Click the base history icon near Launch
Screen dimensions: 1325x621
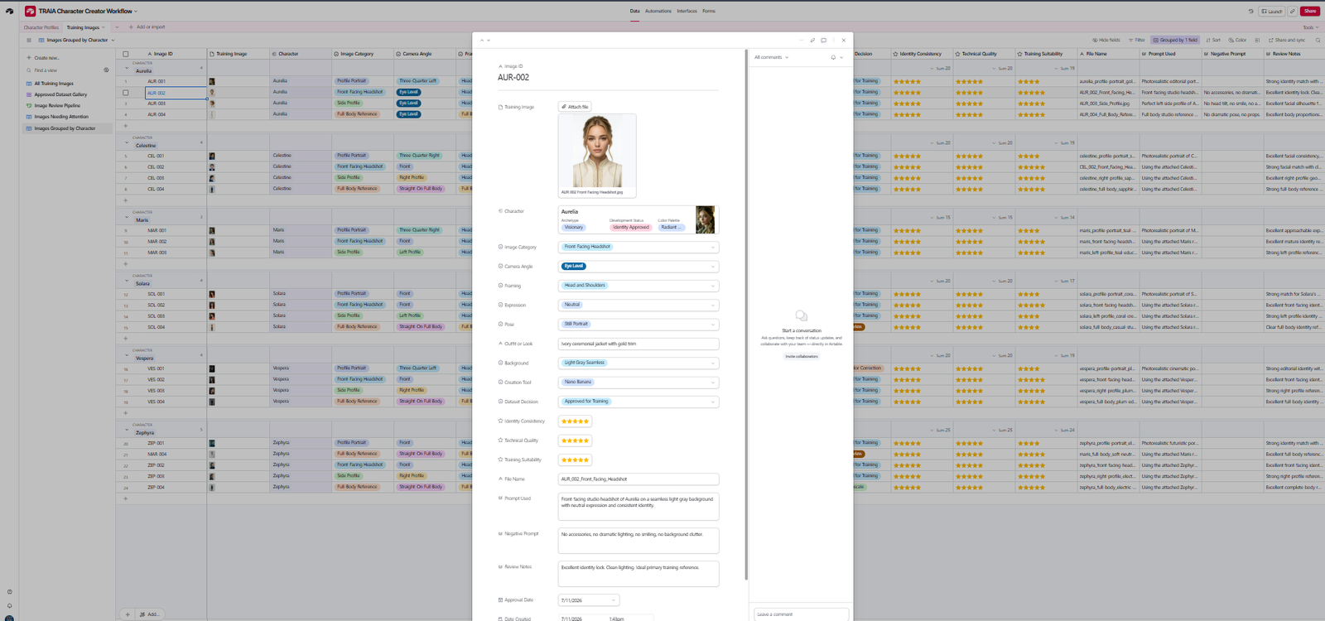click(x=1250, y=11)
